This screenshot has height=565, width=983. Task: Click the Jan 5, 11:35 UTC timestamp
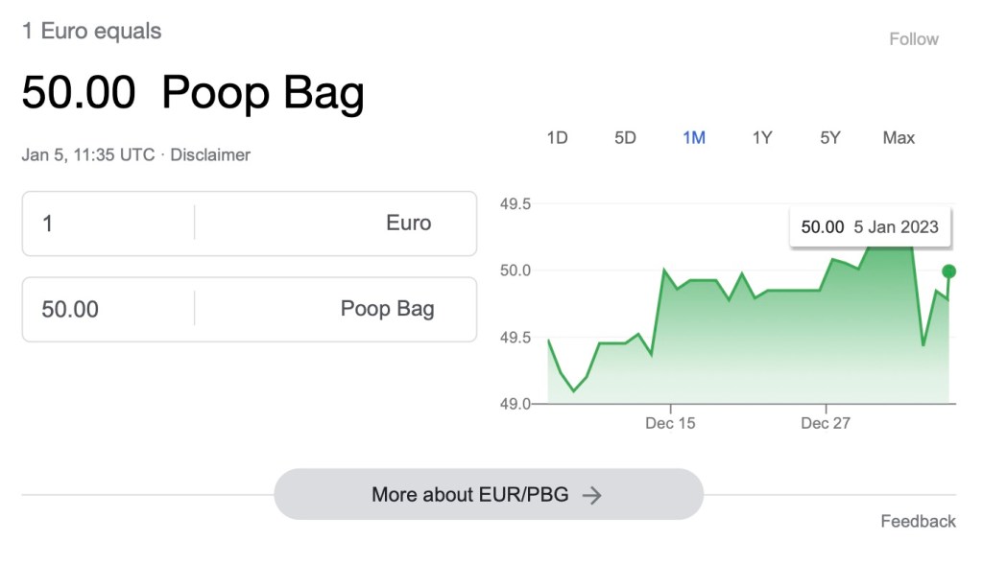tap(88, 154)
